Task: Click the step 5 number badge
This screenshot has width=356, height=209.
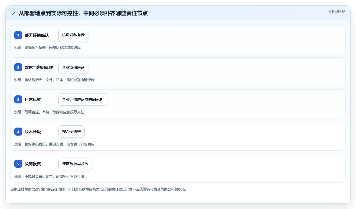Action: pos(18,164)
